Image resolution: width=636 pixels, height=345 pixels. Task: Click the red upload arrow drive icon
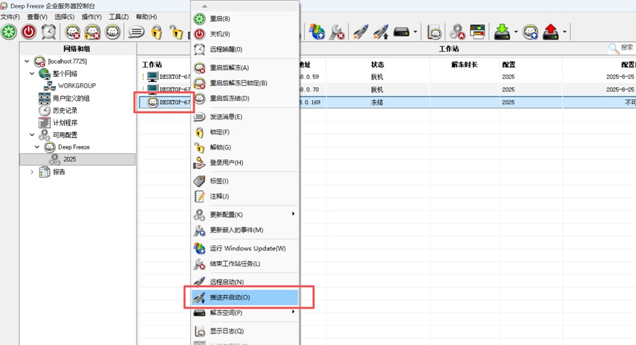[x=550, y=31]
